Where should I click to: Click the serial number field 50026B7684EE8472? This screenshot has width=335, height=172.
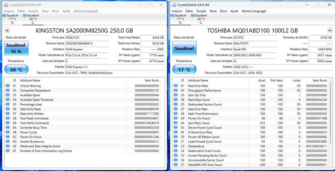coord(87,43)
